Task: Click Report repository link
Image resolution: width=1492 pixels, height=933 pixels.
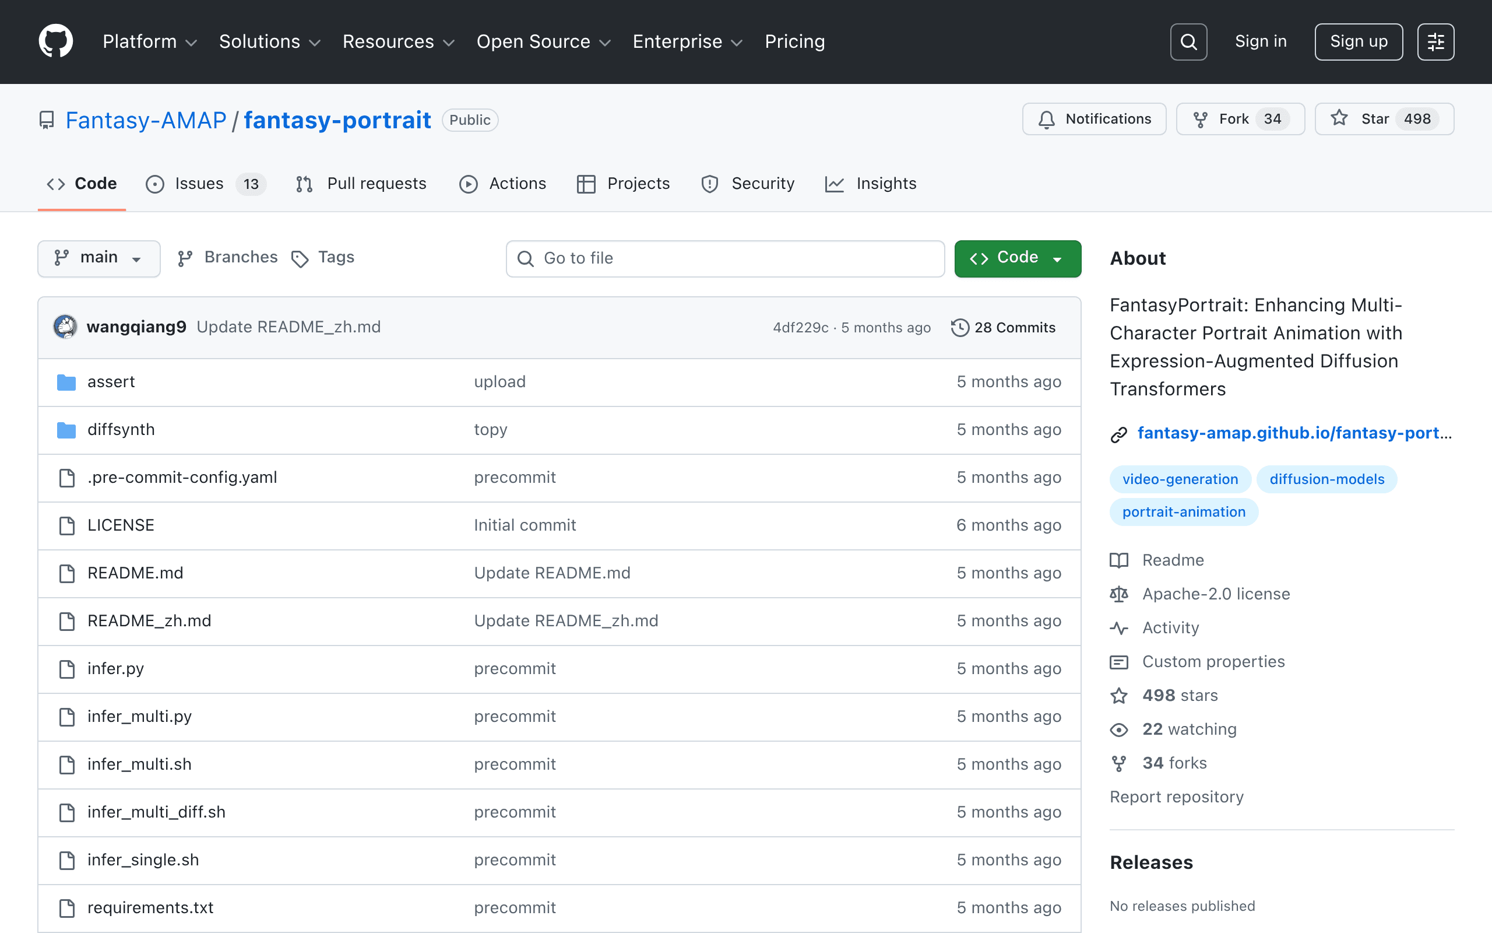Action: point(1176,797)
